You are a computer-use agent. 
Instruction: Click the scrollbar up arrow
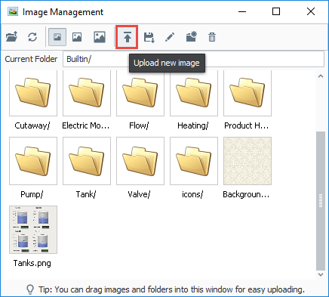click(321, 76)
